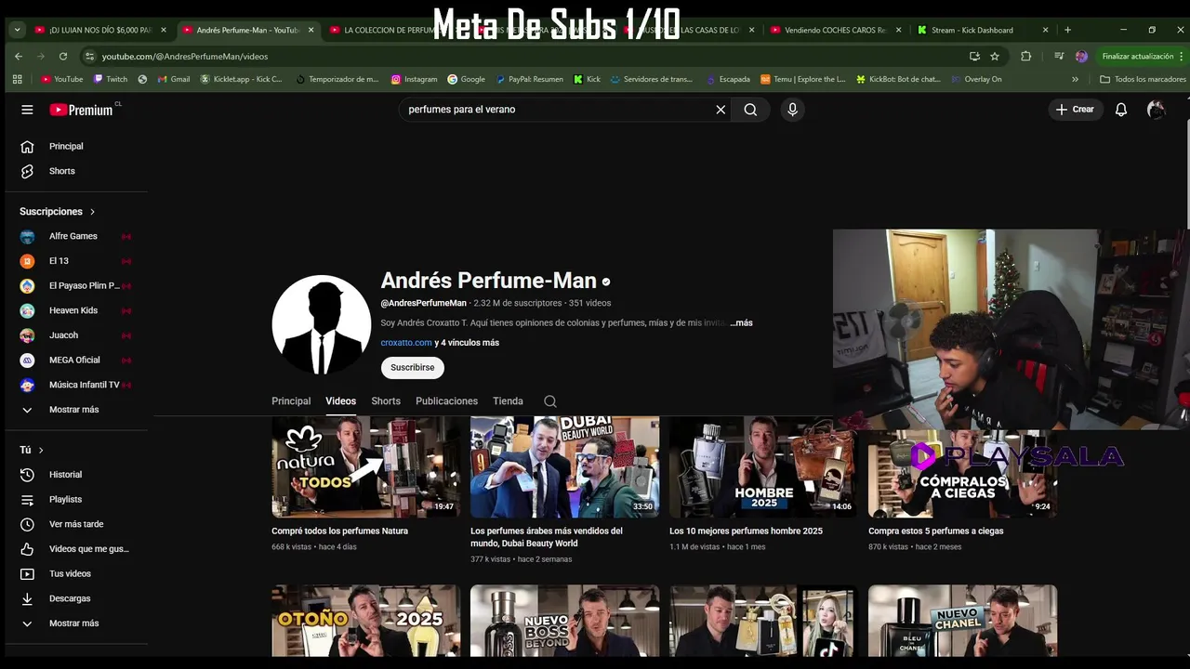The image size is (1190, 669).
Task: Reload the page in browser
Action: point(63,57)
